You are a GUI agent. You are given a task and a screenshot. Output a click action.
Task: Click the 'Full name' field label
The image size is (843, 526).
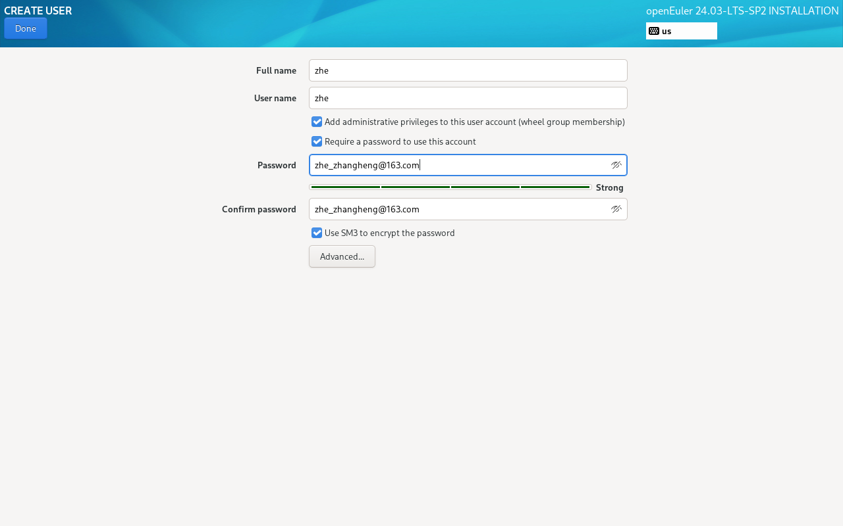point(276,70)
